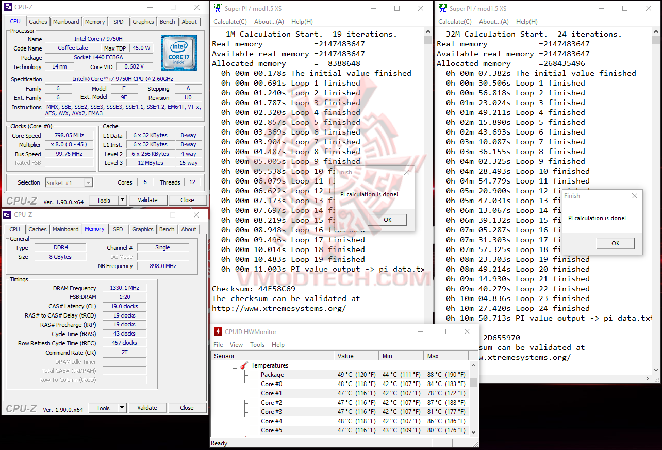Open the Bench tab in the top CPU-Z window
This screenshot has height=450, width=662.
pos(168,22)
